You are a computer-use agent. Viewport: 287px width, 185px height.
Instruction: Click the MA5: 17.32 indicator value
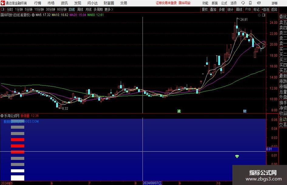(x=43, y=15)
